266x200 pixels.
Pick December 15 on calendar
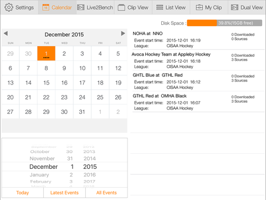tap(46, 83)
